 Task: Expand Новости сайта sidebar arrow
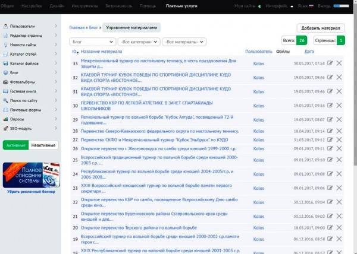click(56, 45)
